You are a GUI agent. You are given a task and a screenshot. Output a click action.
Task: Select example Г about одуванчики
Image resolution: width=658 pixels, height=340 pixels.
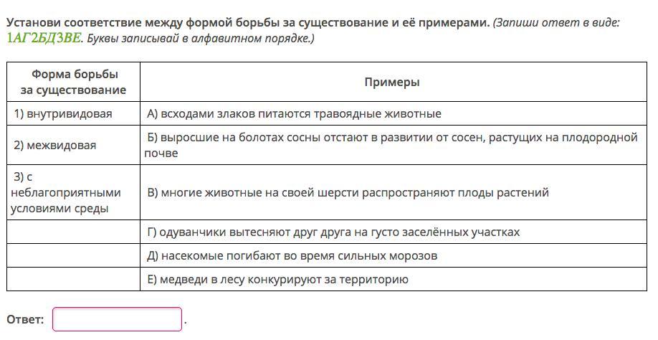[333, 232]
